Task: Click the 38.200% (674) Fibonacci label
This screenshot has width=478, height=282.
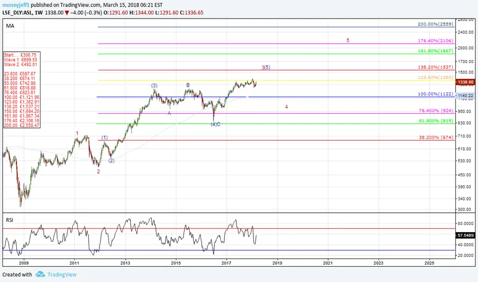Action: pyautogui.click(x=436, y=137)
